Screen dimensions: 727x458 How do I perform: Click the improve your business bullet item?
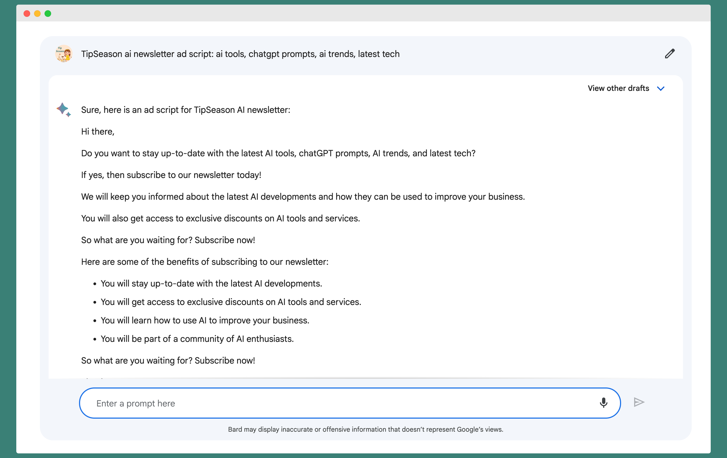(x=205, y=320)
